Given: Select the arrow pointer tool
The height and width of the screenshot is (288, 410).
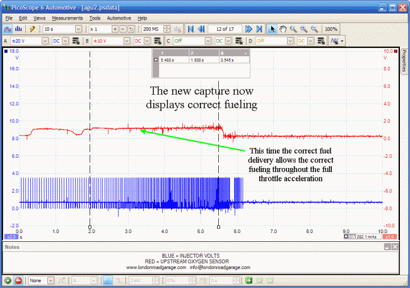Looking at the screenshot, I should 272,29.
